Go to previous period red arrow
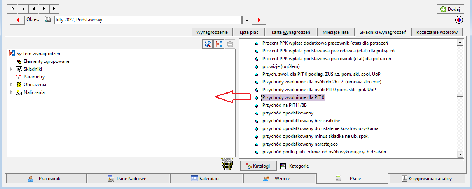This screenshot has width=472, height=189. pos(17,20)
